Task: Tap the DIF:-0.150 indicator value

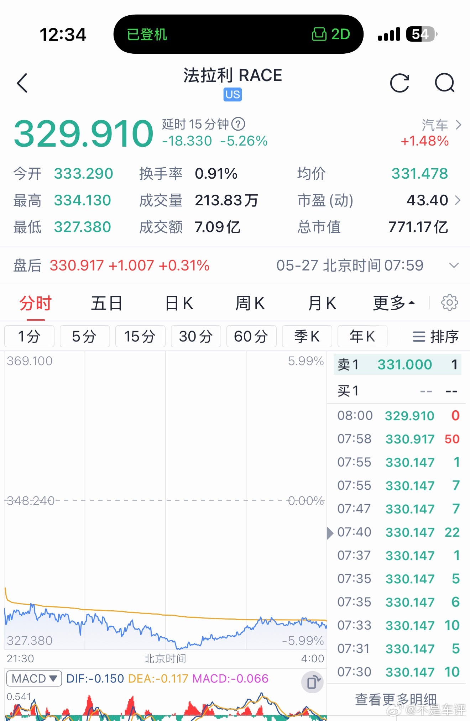Action: click(x=95, y=679)
